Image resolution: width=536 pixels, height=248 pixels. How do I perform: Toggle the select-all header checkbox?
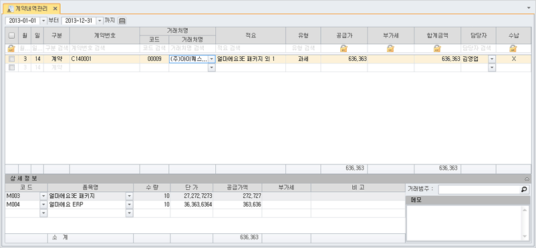pos(11,35)
